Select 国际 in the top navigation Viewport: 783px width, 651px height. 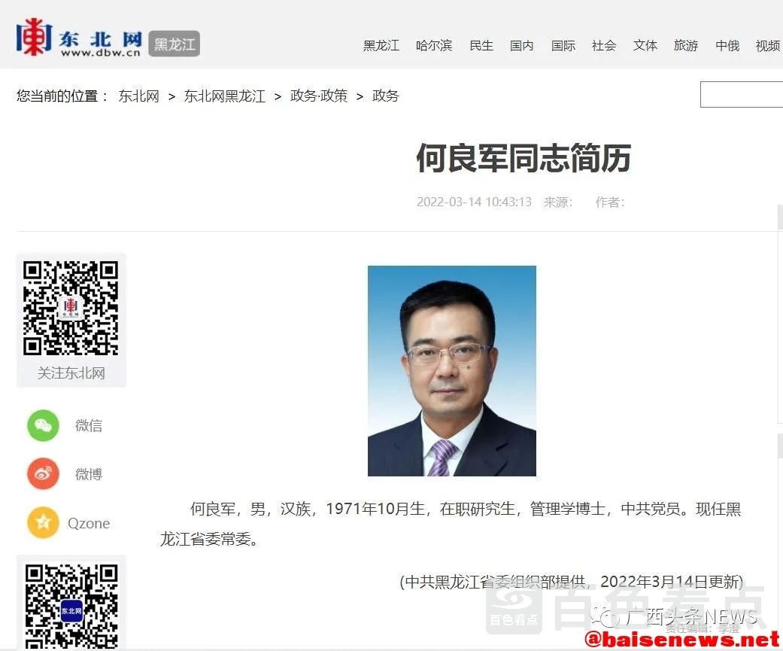[563, 46]
